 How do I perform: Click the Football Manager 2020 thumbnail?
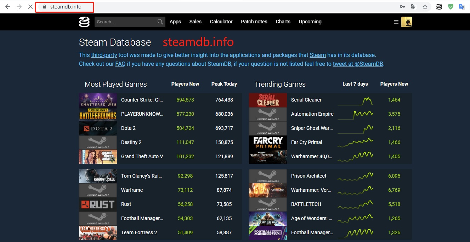tap(268, 233)
